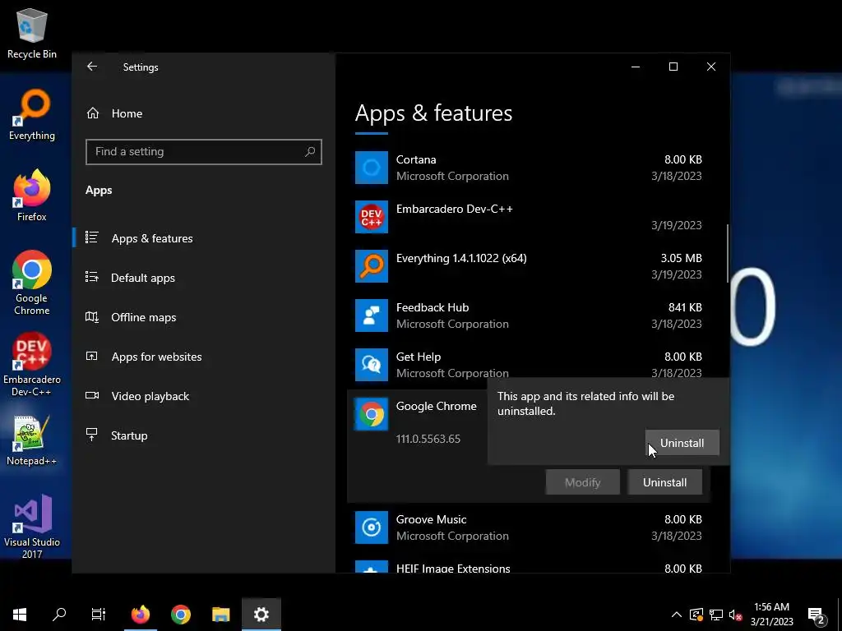Screen dimensions: 842x631
Task: Click the Get Help app icon
Action: click(372, 365)
